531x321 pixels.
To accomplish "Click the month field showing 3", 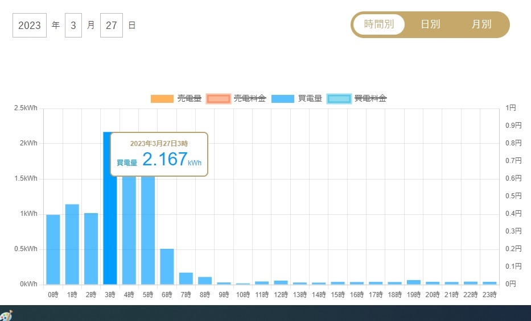I will [73, 26].
